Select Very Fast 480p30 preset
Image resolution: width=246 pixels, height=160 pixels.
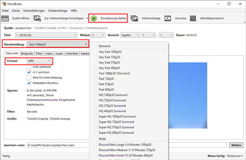click(109, 68)
